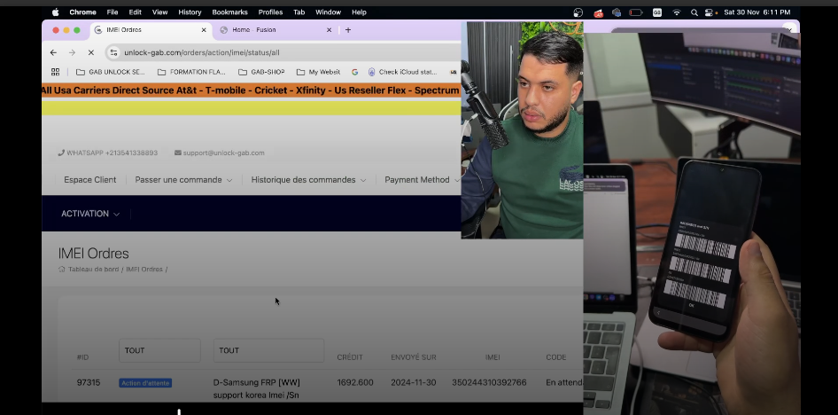Click the date and time clock
The image size is (838, 415).
click(x=757, y=12)
